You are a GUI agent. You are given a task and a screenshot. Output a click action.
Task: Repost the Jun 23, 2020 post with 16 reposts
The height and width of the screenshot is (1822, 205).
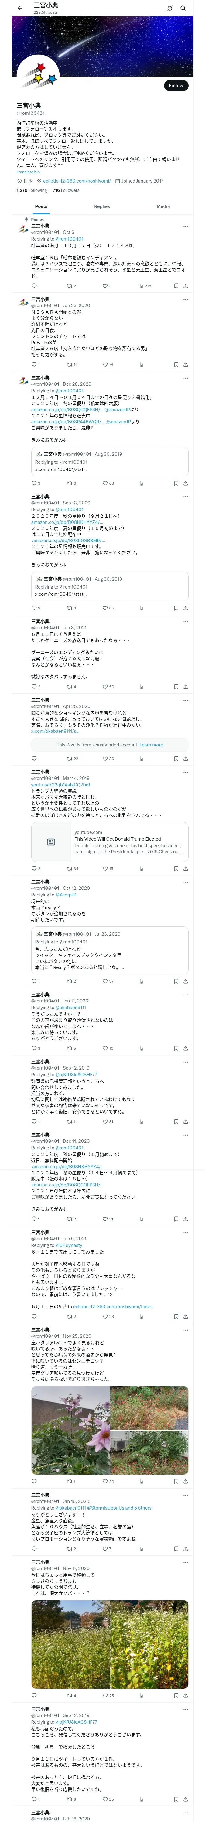72,364
